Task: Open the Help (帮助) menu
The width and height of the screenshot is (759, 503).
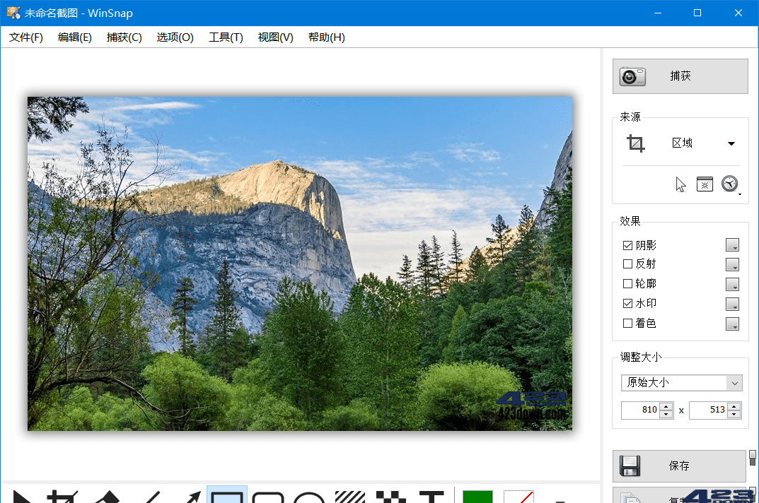Action: click(x=327, y=37)
